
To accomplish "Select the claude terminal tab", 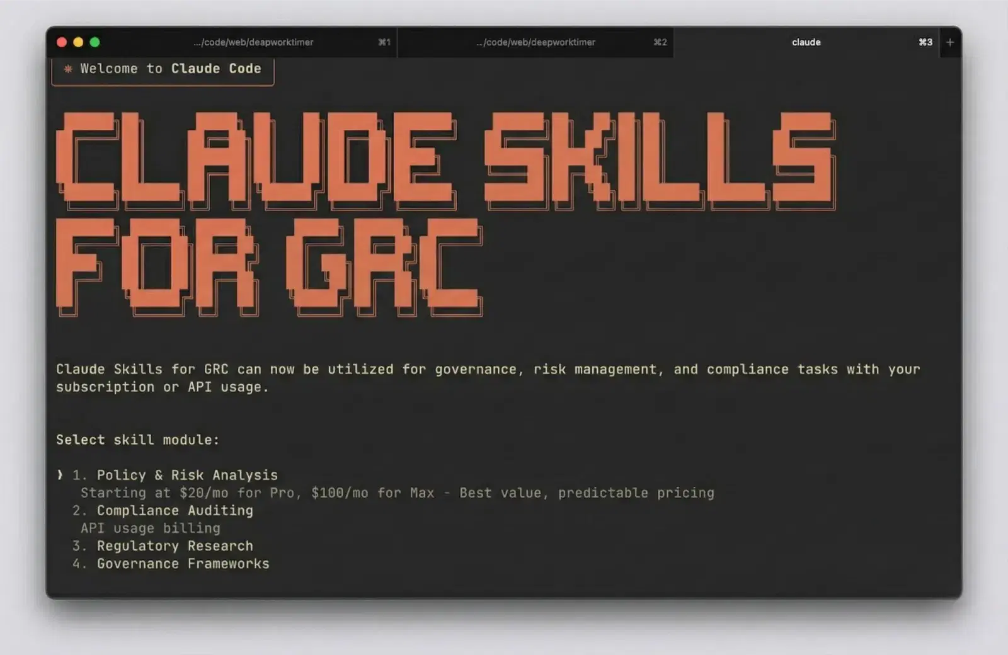I will [x=806, y=42].
